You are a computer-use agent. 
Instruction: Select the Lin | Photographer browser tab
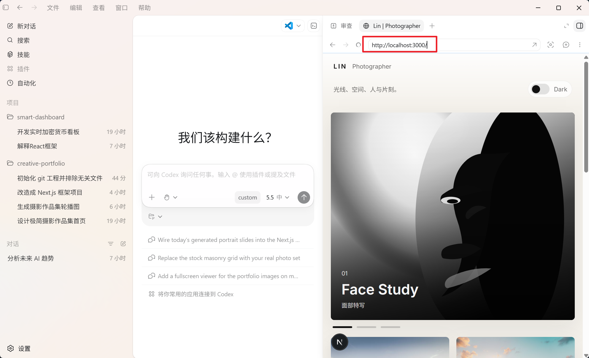click(x=392, y=26)
